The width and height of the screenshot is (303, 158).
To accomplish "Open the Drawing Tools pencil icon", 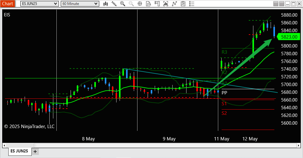I will (x=114, y=4).
